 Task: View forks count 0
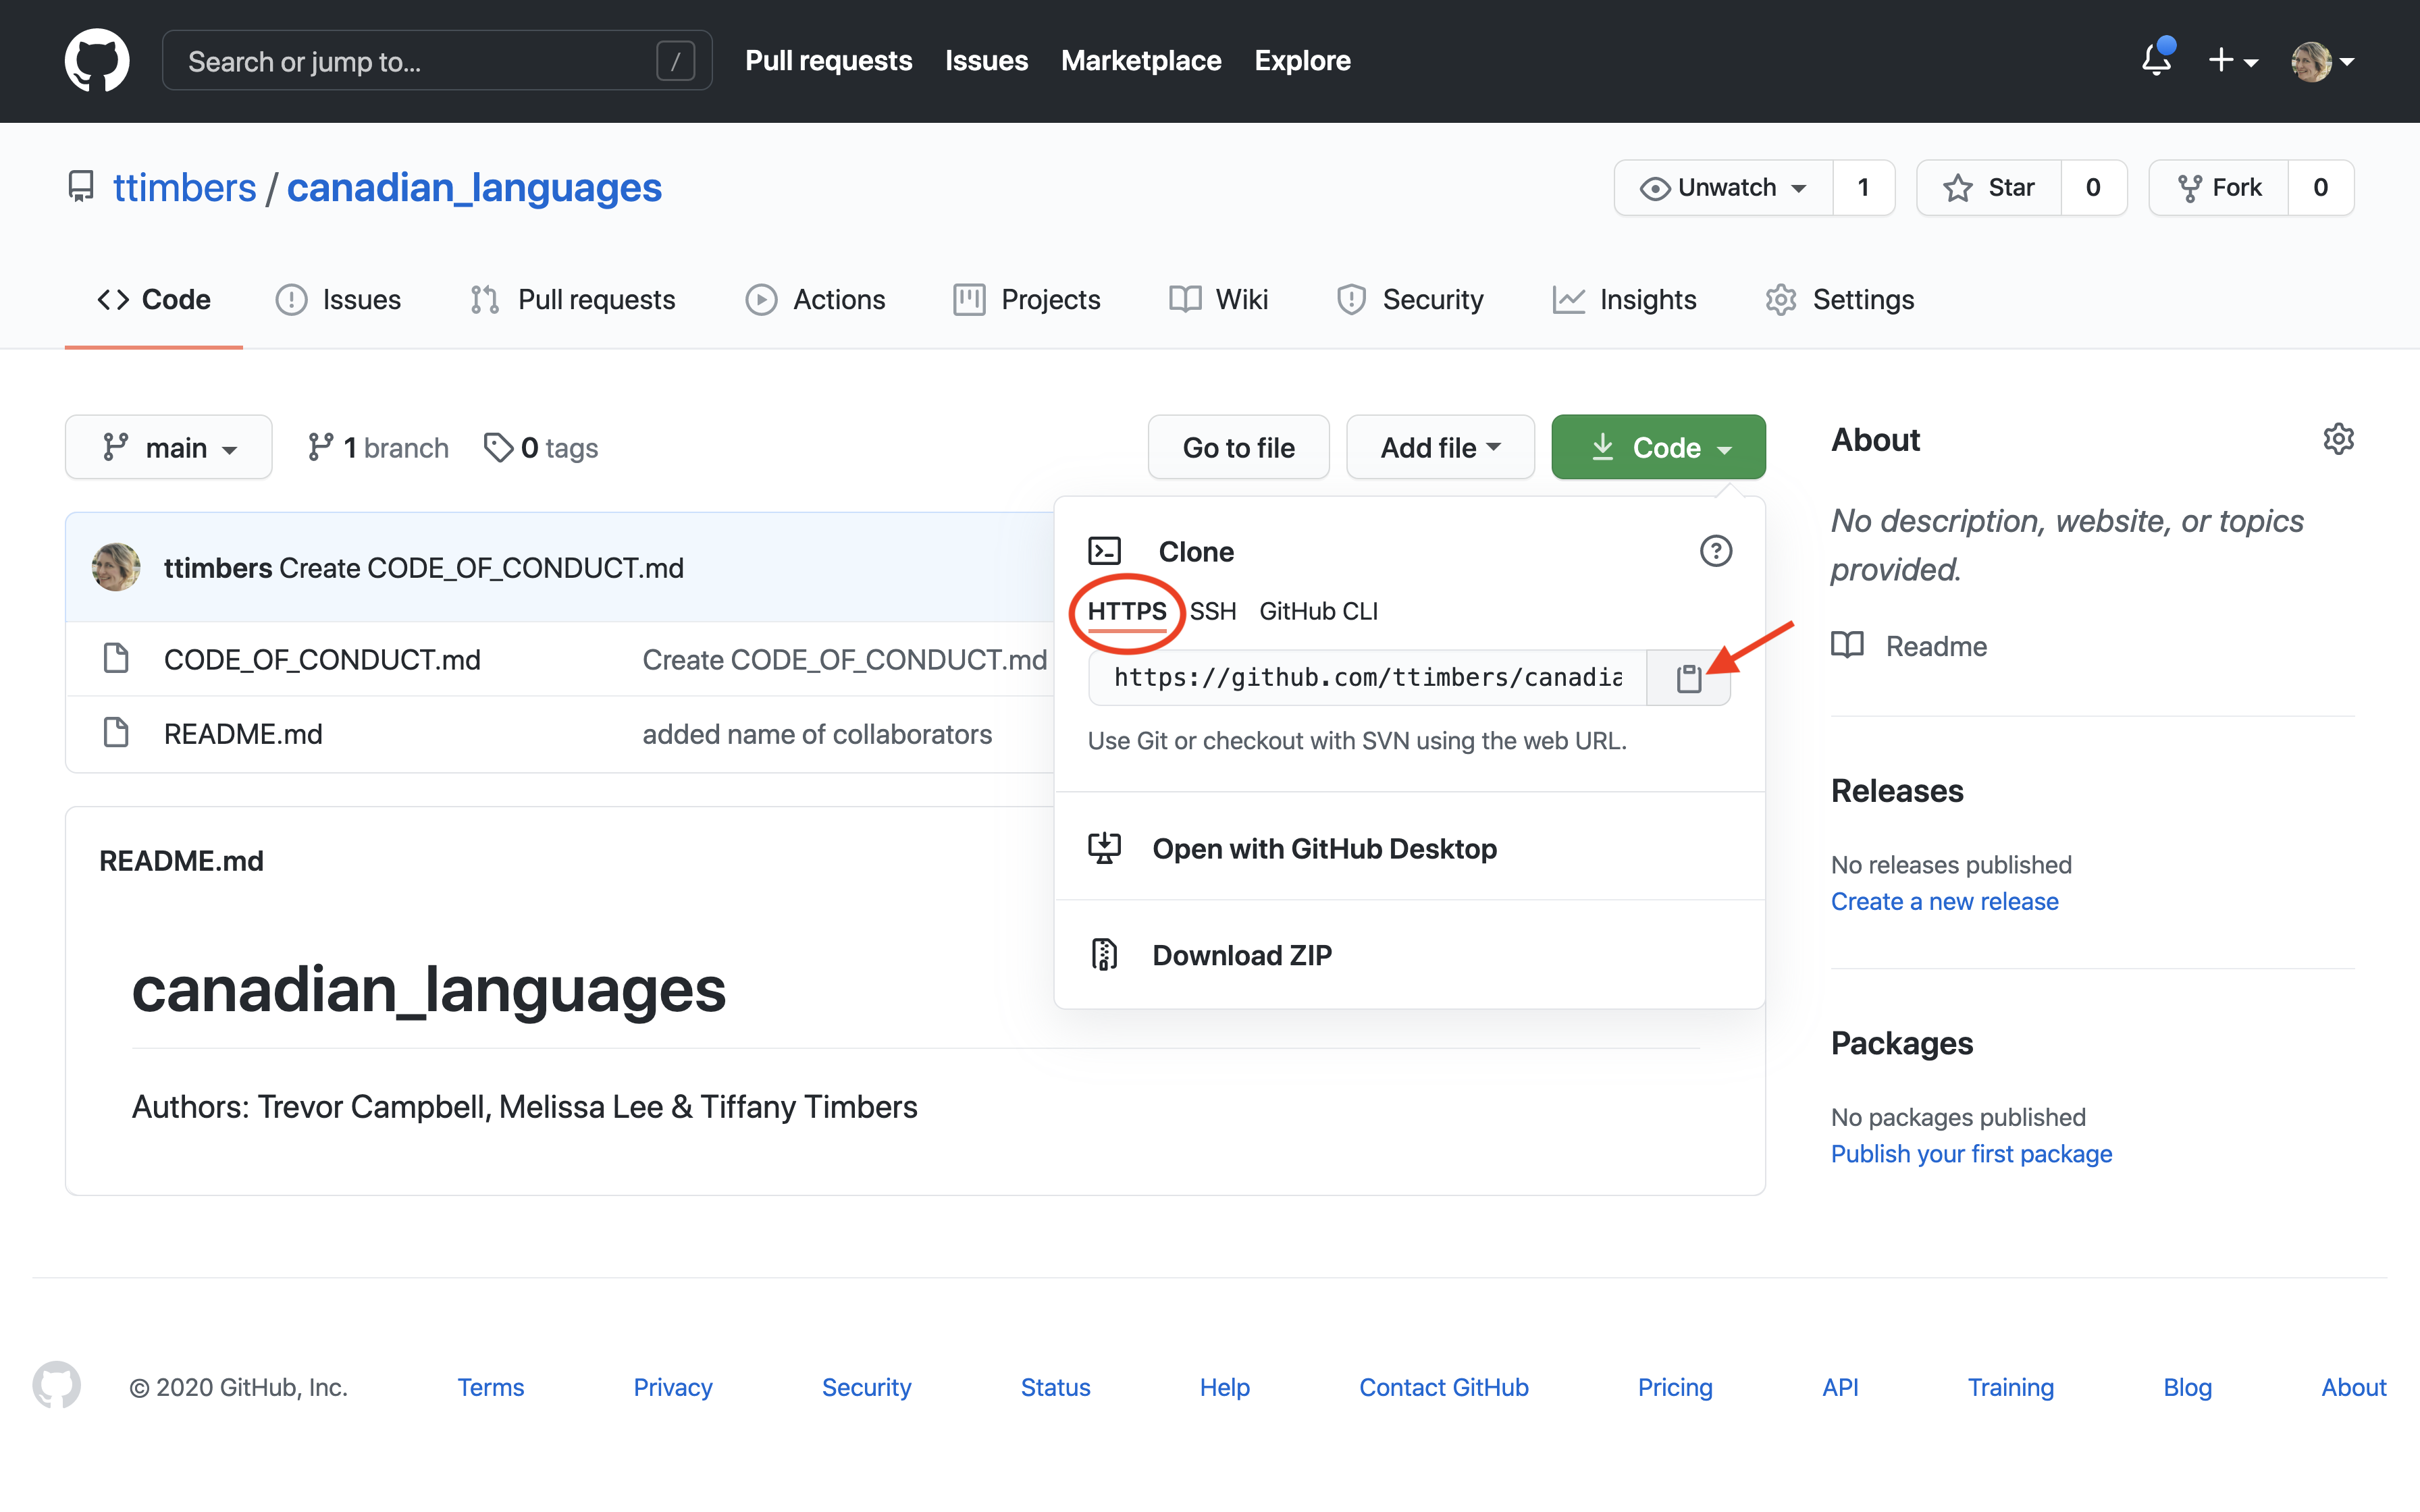click(2320, 188)
